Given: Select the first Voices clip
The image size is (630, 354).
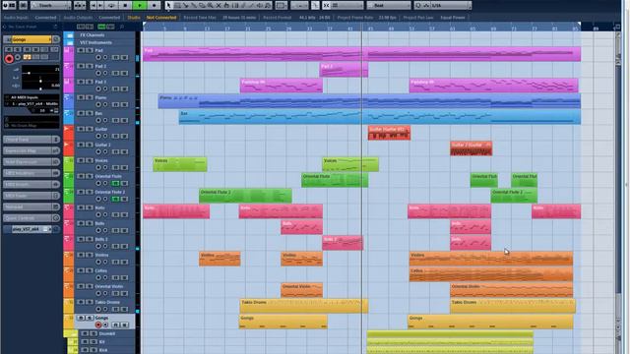Looking at the screenshot, I should (x=180, y=164).
